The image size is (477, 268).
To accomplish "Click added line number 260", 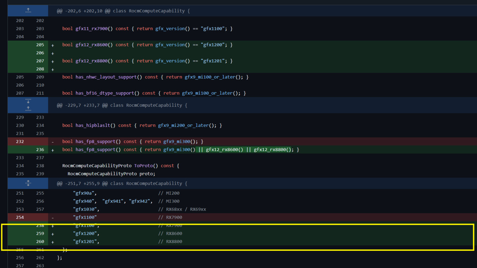I will tap(40, 242).
